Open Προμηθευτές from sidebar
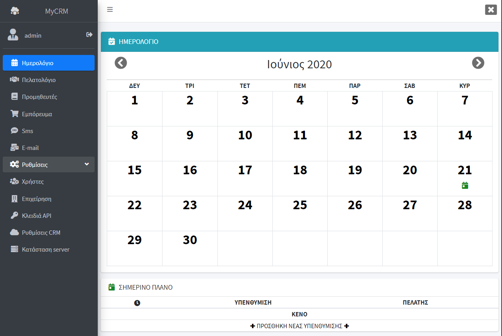The image size is (502, 336). point(39,97)
